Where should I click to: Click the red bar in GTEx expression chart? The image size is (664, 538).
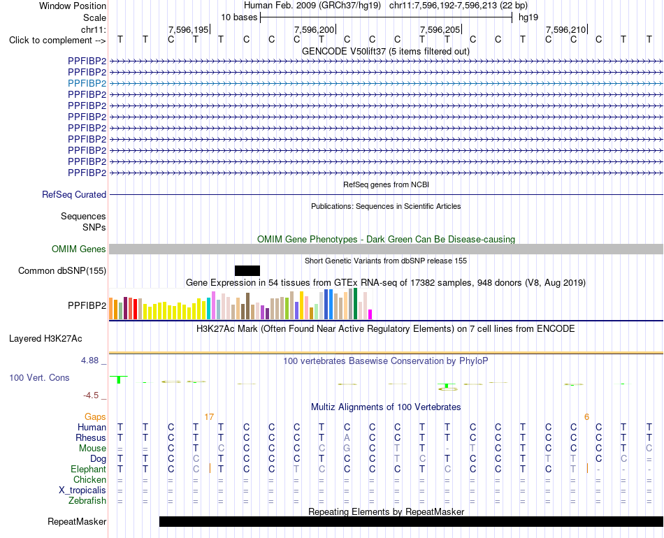pyautogui.click(x=135, y=309)
